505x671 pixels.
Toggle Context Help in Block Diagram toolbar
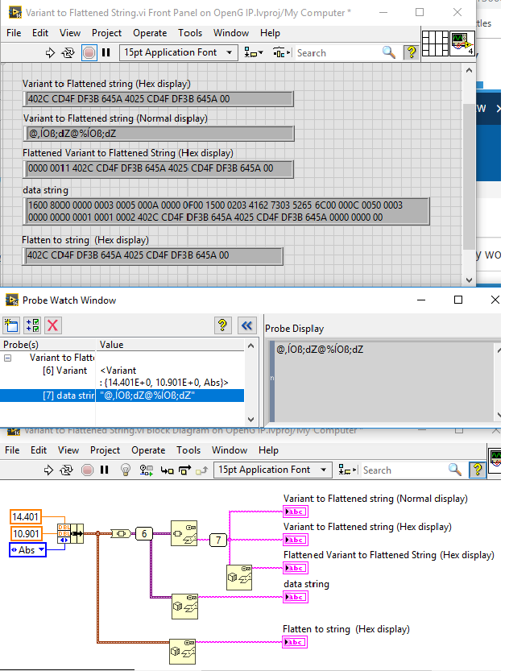[x=477, y=470]
